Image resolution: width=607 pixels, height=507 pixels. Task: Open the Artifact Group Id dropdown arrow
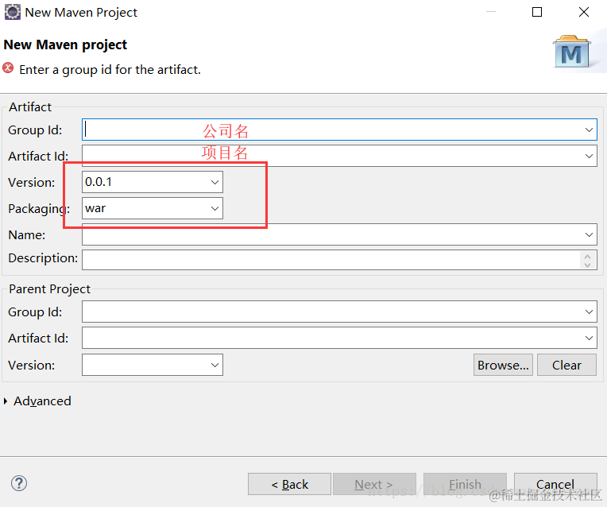tap(589, 130)
